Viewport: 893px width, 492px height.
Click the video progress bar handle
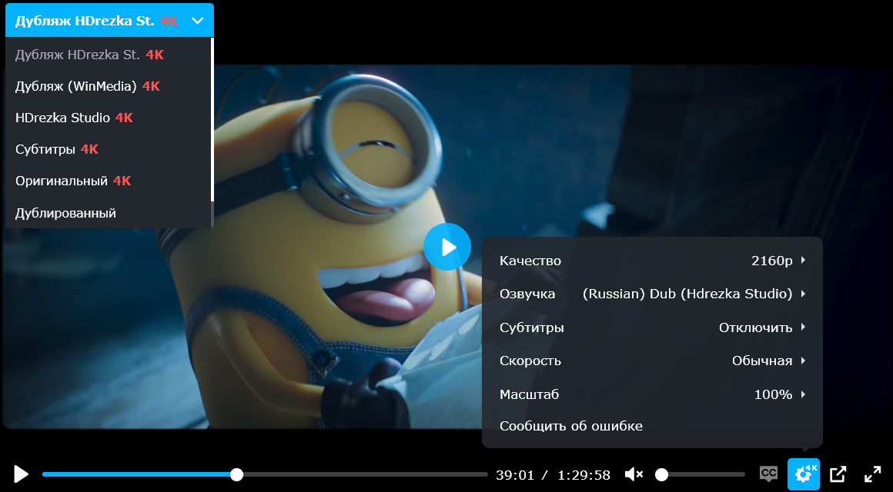236,474
